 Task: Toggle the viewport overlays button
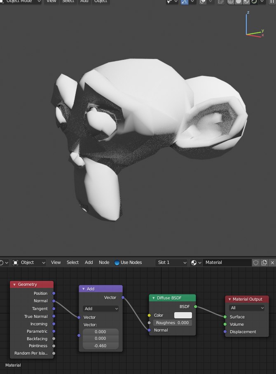point(203,2)
